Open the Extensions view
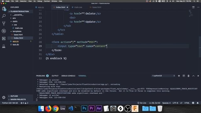Viewport: 201px width, 113px height. tap(4, 38)
